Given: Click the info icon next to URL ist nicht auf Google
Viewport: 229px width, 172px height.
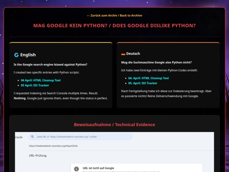Looking at the screenshot, I should [x=76, y=169].
